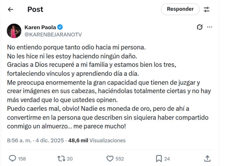
Task: Click the Post header title
Action: pyautogui.click(x=35, y=9)
